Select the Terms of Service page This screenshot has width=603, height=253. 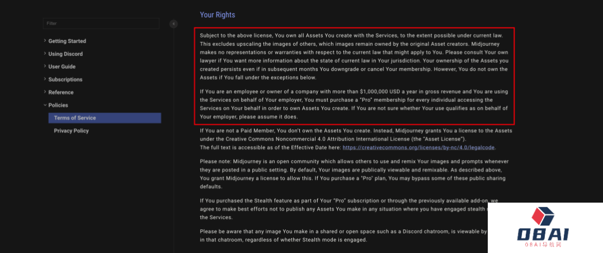tap(75, 118)
